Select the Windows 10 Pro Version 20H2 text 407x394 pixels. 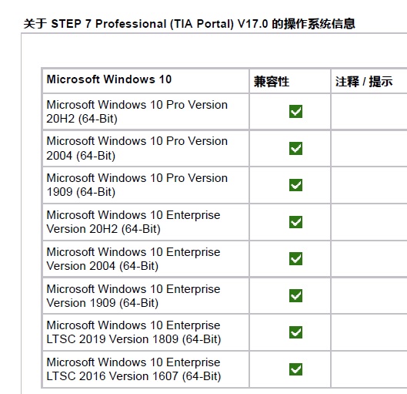pos(137,112)
